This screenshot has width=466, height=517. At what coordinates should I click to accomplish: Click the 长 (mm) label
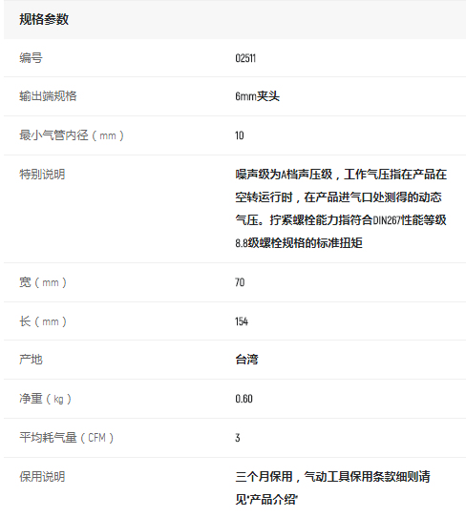coord(43,321)
